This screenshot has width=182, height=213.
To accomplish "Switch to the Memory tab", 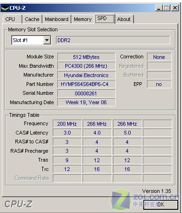I will click(x=83, y=19).
